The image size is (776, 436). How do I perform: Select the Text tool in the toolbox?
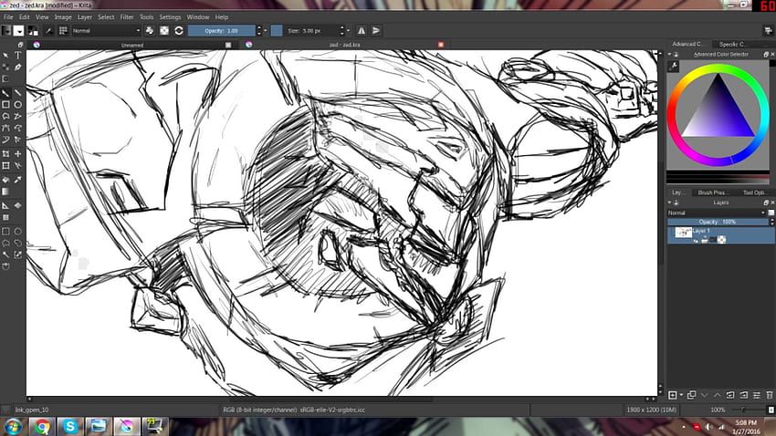[18, 56]
